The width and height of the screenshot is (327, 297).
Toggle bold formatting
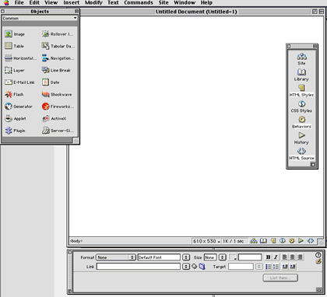pos(268,257)
